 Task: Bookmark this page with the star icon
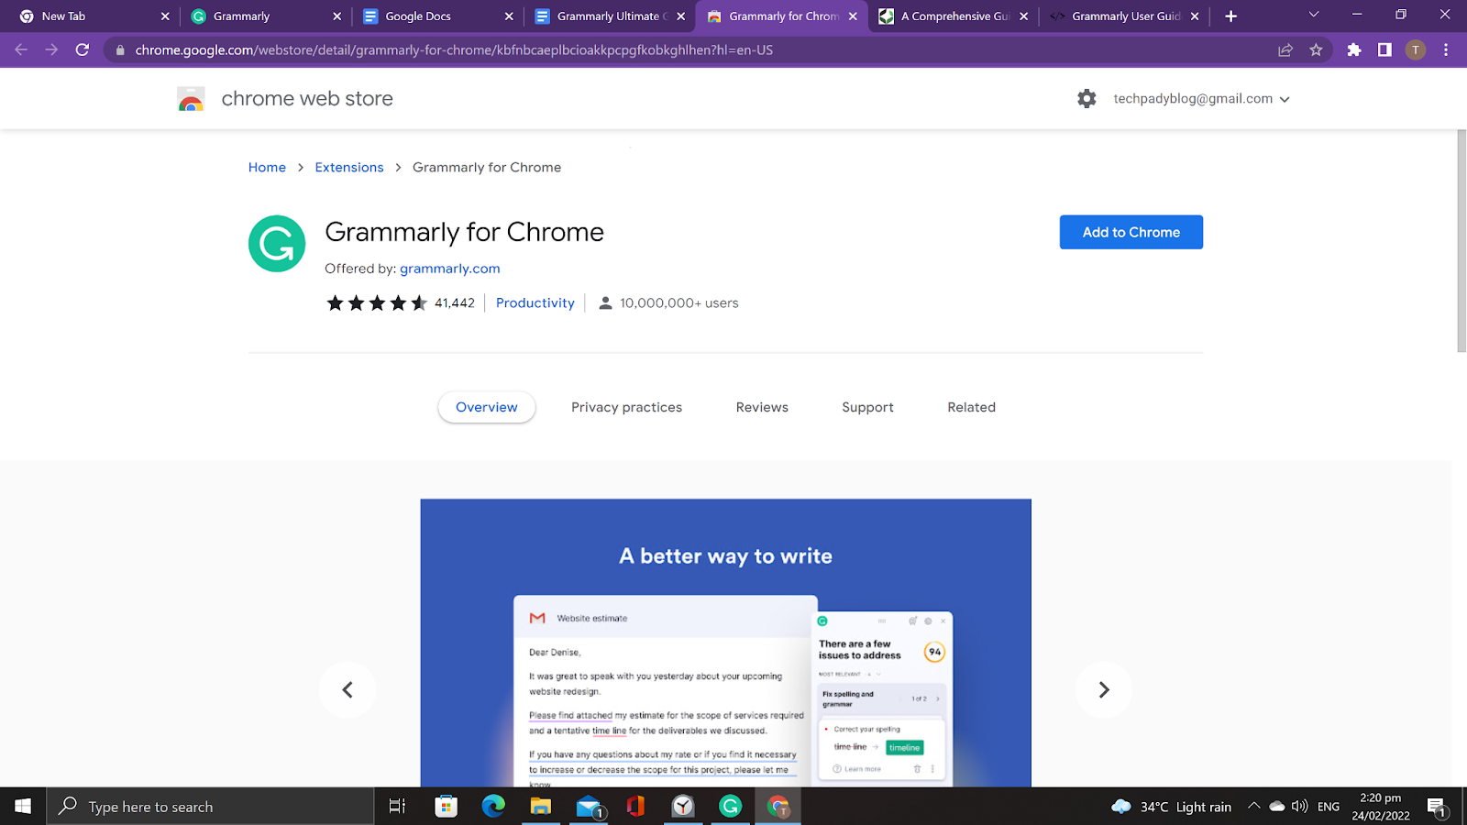(x=1316, y=50)
